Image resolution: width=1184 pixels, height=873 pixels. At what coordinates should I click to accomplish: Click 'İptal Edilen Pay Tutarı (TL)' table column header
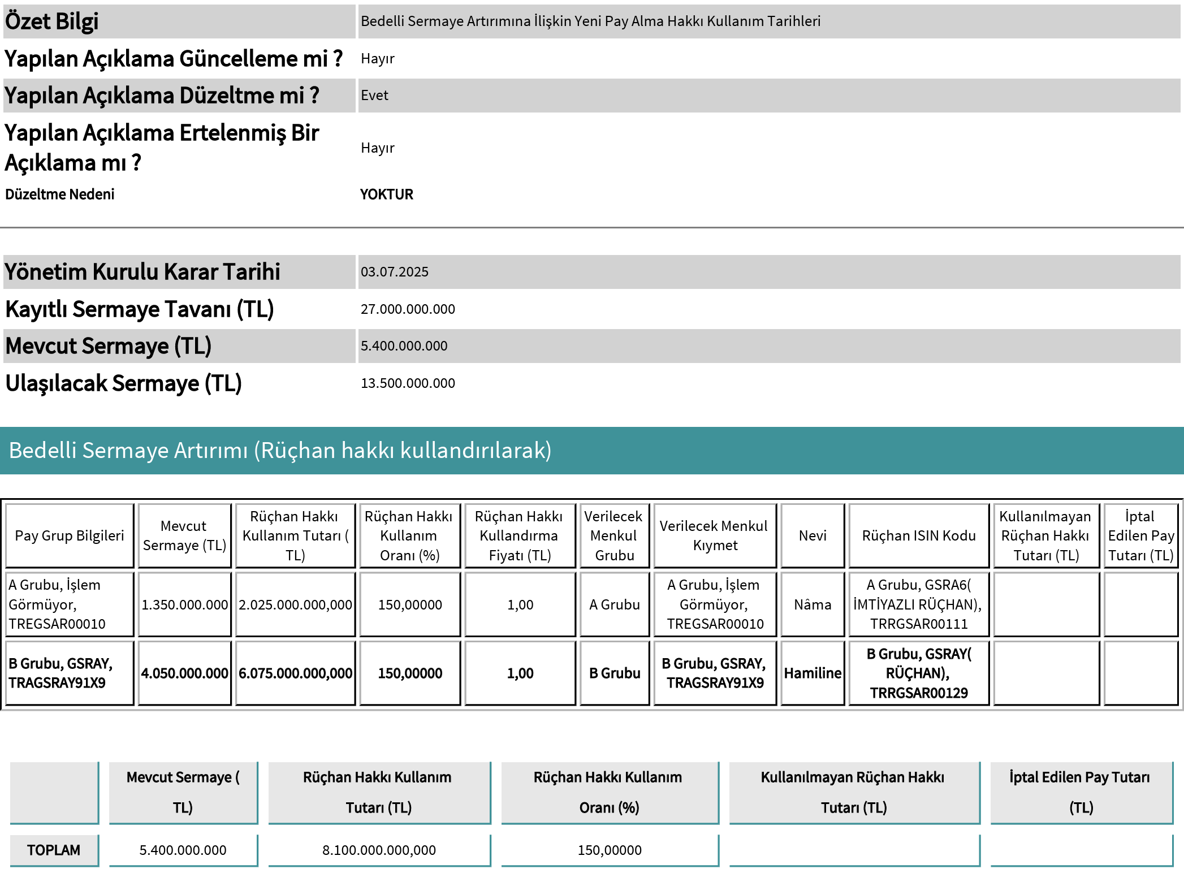click(x=1141, y=536)
